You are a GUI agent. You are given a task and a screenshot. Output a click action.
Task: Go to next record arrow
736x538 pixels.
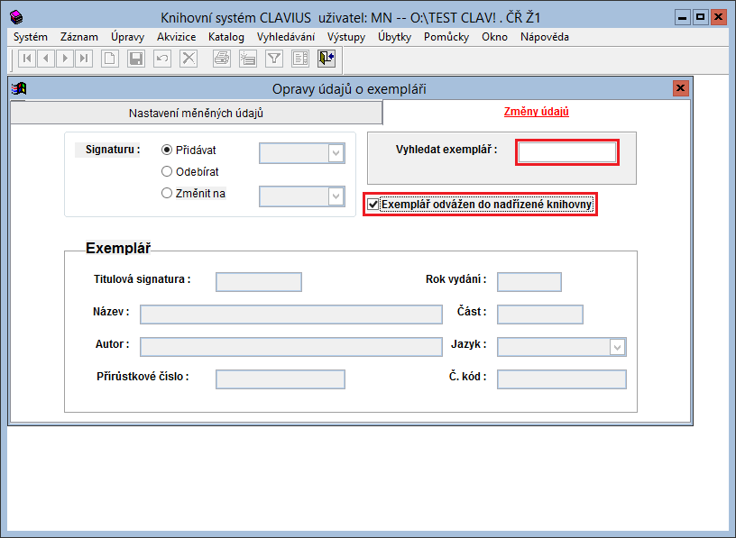click(65, 59)
